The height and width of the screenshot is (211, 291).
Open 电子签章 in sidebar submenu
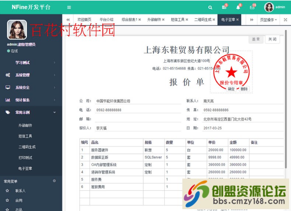click(25, 169)
